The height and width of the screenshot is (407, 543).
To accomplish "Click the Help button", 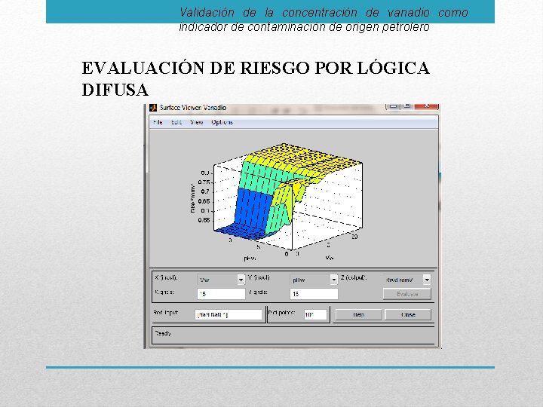I will [358, 314].
